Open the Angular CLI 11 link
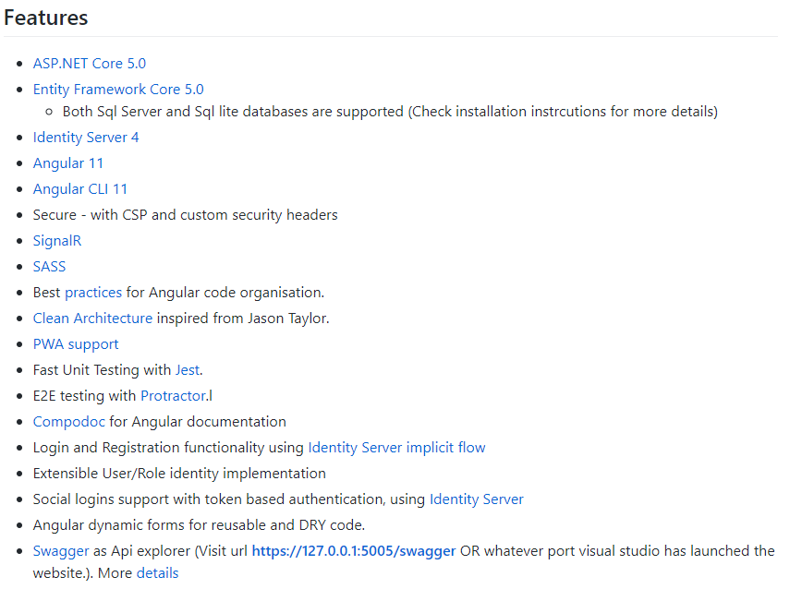This screenshot has height=589, width=802. pos(79,189)
